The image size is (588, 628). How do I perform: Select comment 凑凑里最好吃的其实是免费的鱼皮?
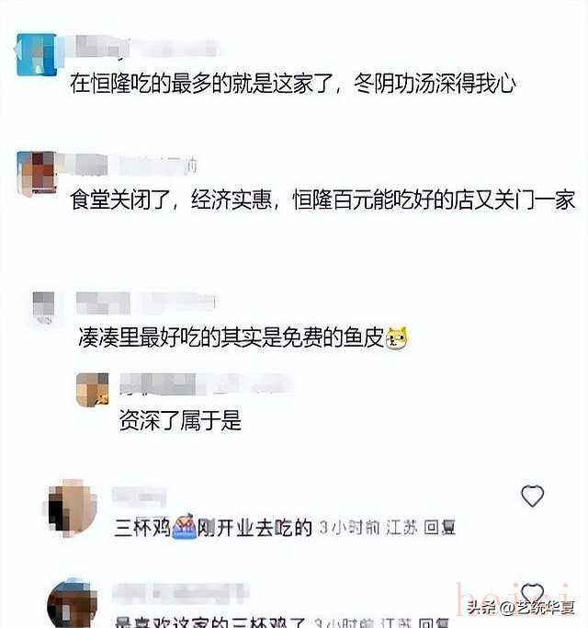click(232, 337)
